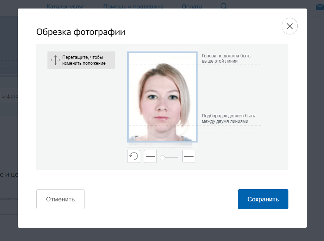
Task: Click the Сохранить button
Action: coord(263,199)
